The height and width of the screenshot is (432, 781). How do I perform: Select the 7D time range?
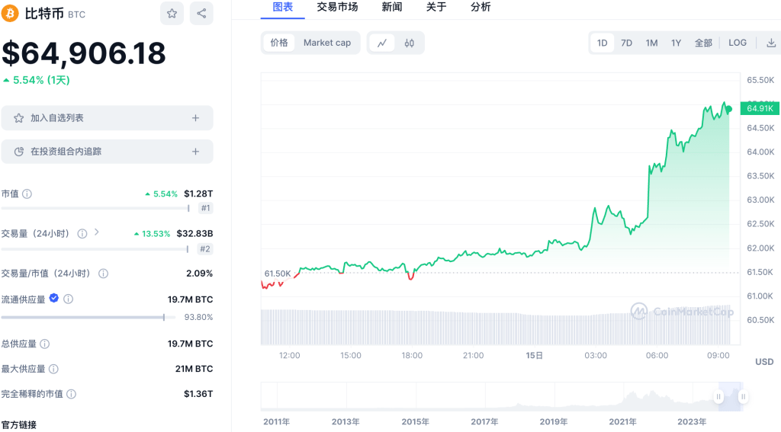click(626, 43)
